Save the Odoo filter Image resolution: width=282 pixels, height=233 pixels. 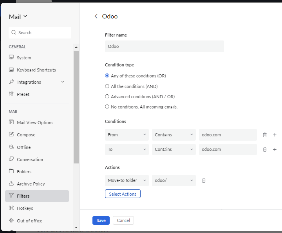pyautogui.click(x=101, y=220)
